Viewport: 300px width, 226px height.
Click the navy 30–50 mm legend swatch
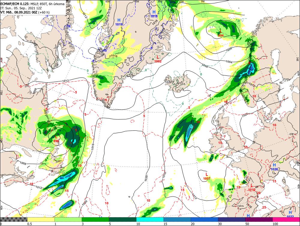point(232,219)
